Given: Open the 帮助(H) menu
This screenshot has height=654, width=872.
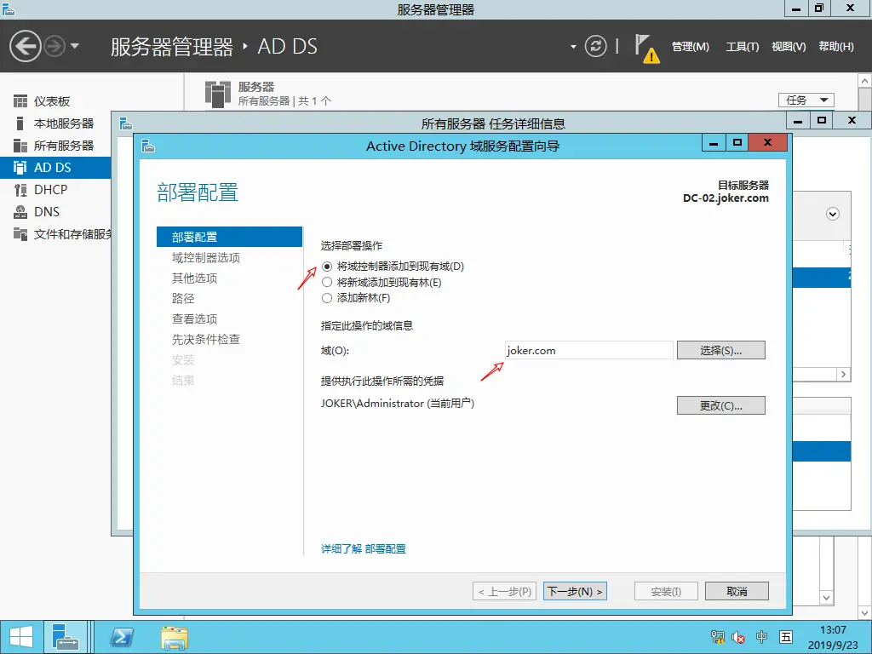Looking at the screenshot, I should coord(836,47).
